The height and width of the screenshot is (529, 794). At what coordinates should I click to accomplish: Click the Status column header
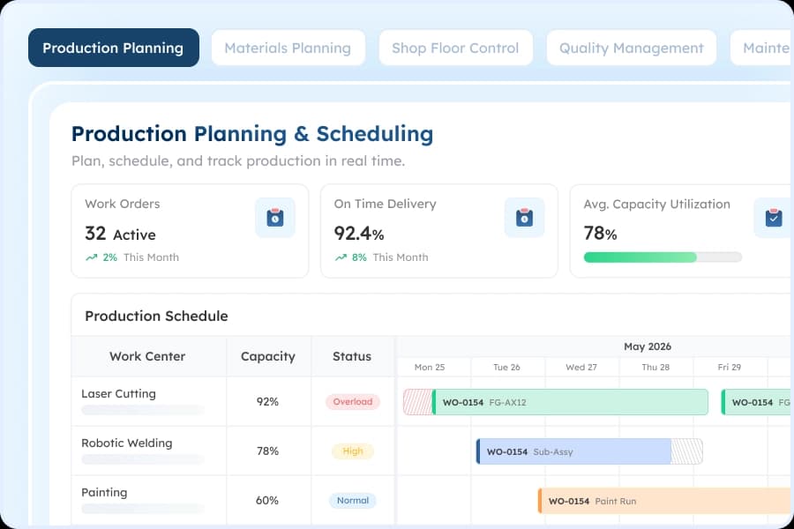[x=352, y=356]
